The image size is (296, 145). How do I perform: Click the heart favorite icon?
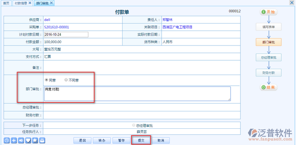tap(28, 140)
